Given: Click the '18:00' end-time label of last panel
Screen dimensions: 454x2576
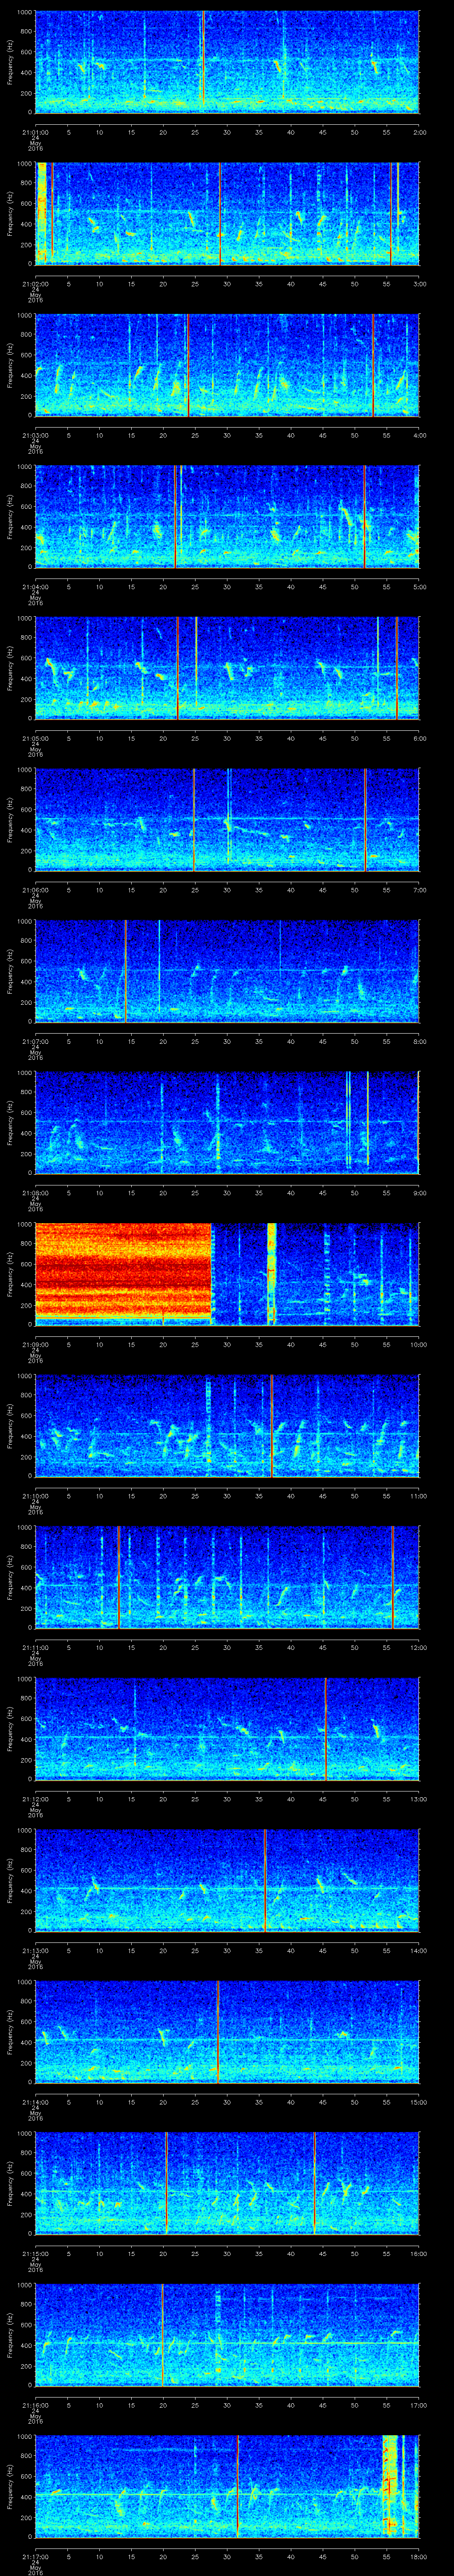Looking at the screenshot, I should tap(418, 2557).
